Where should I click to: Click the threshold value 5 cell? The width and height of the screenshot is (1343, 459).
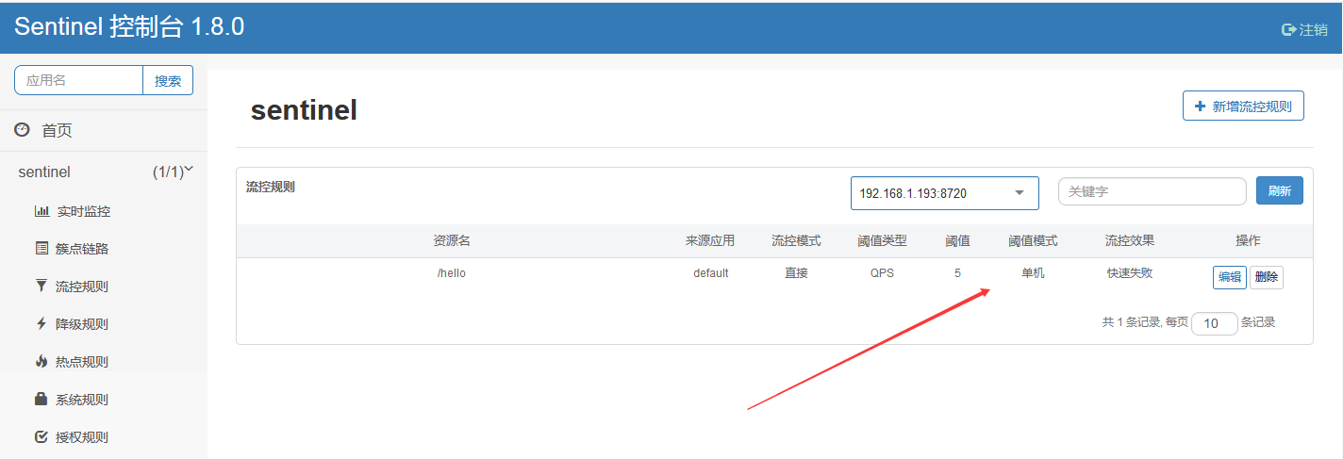(x=958, y=273)
